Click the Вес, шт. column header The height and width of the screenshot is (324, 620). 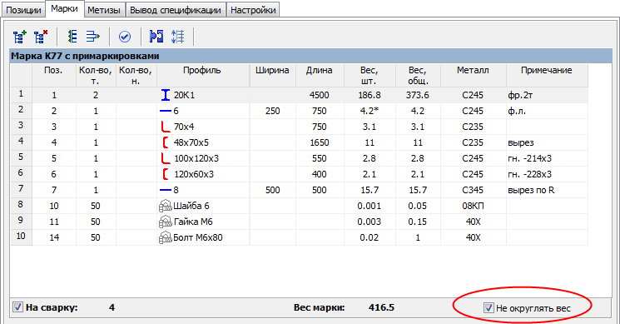(370, 76)
